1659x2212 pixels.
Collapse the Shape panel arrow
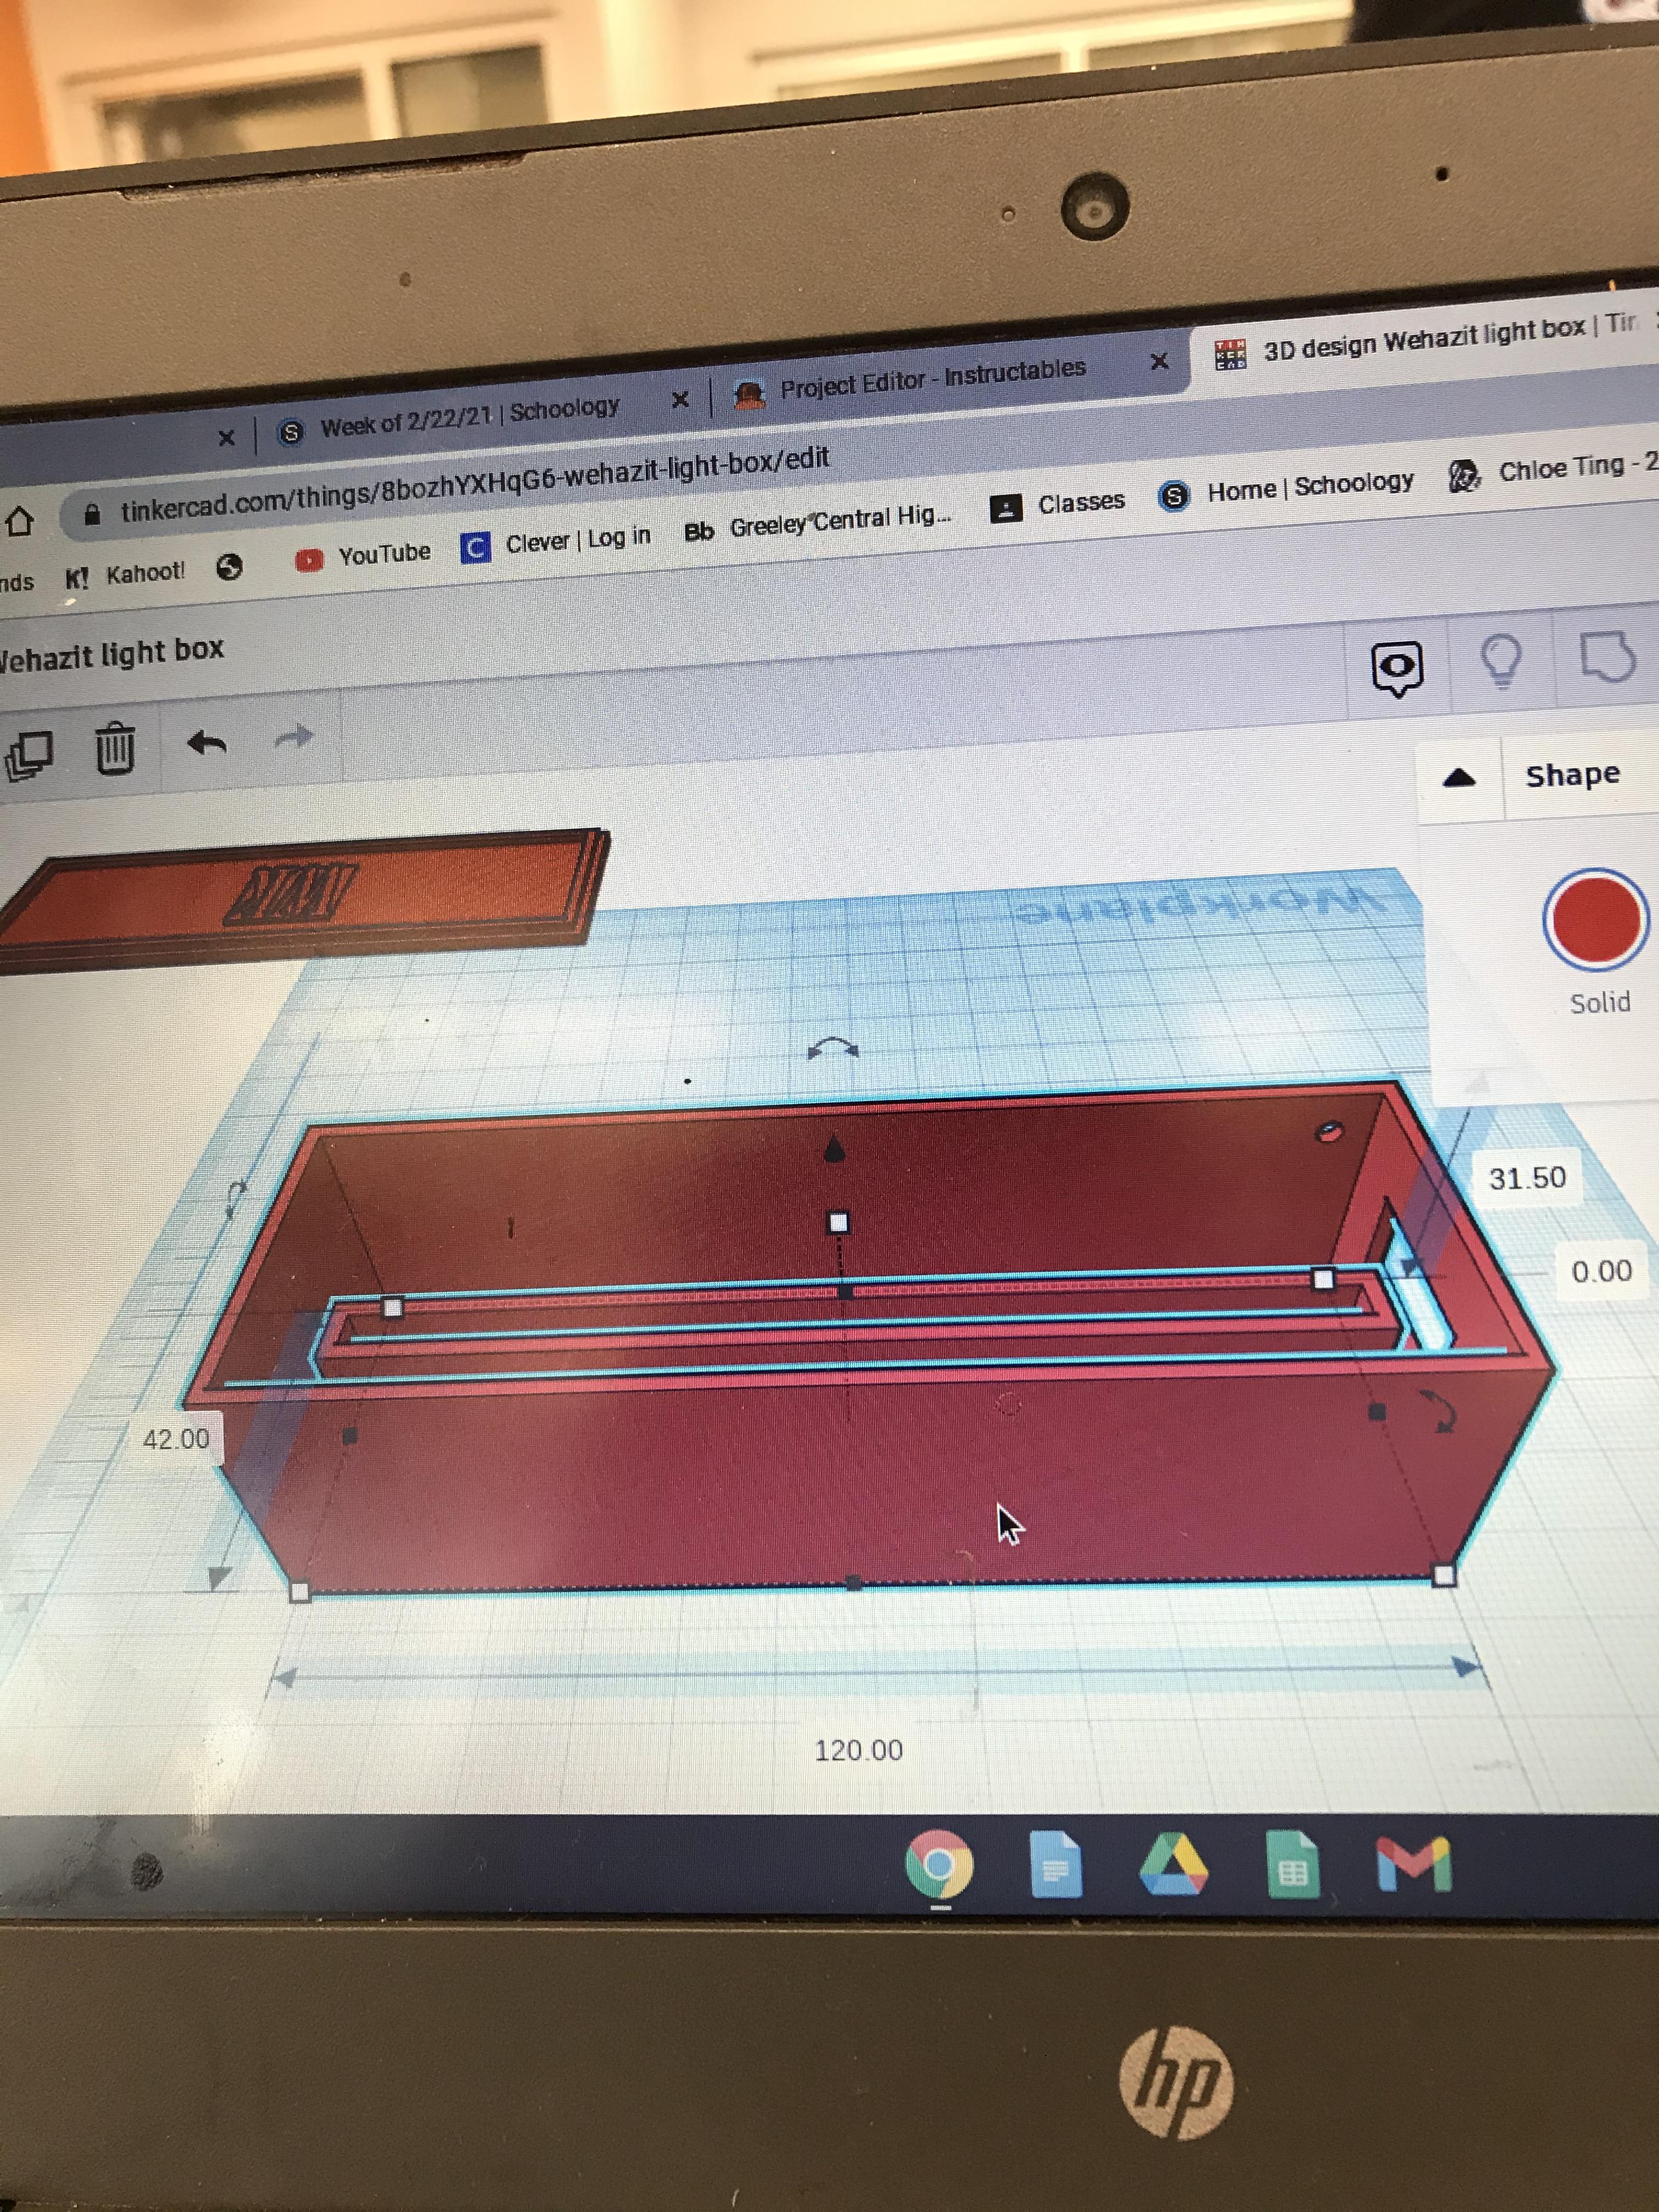[1460, 778]
